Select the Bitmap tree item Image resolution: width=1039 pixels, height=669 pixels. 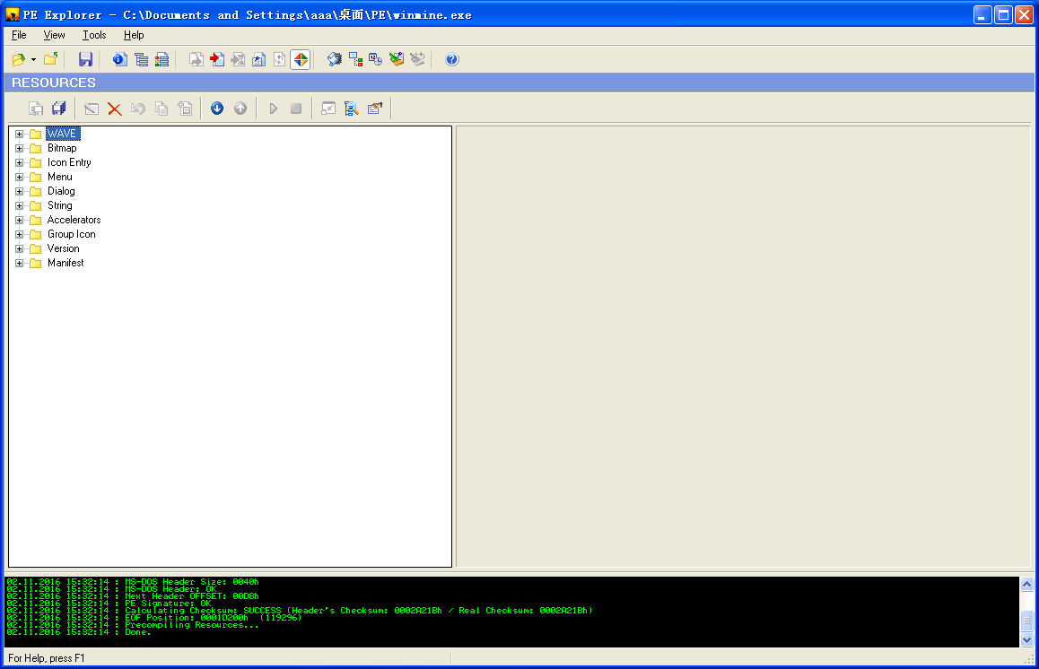click(62, 148)
